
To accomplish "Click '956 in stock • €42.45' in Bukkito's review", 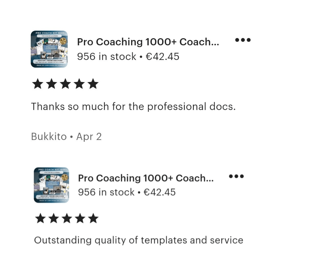I will [x=128, y=56].
